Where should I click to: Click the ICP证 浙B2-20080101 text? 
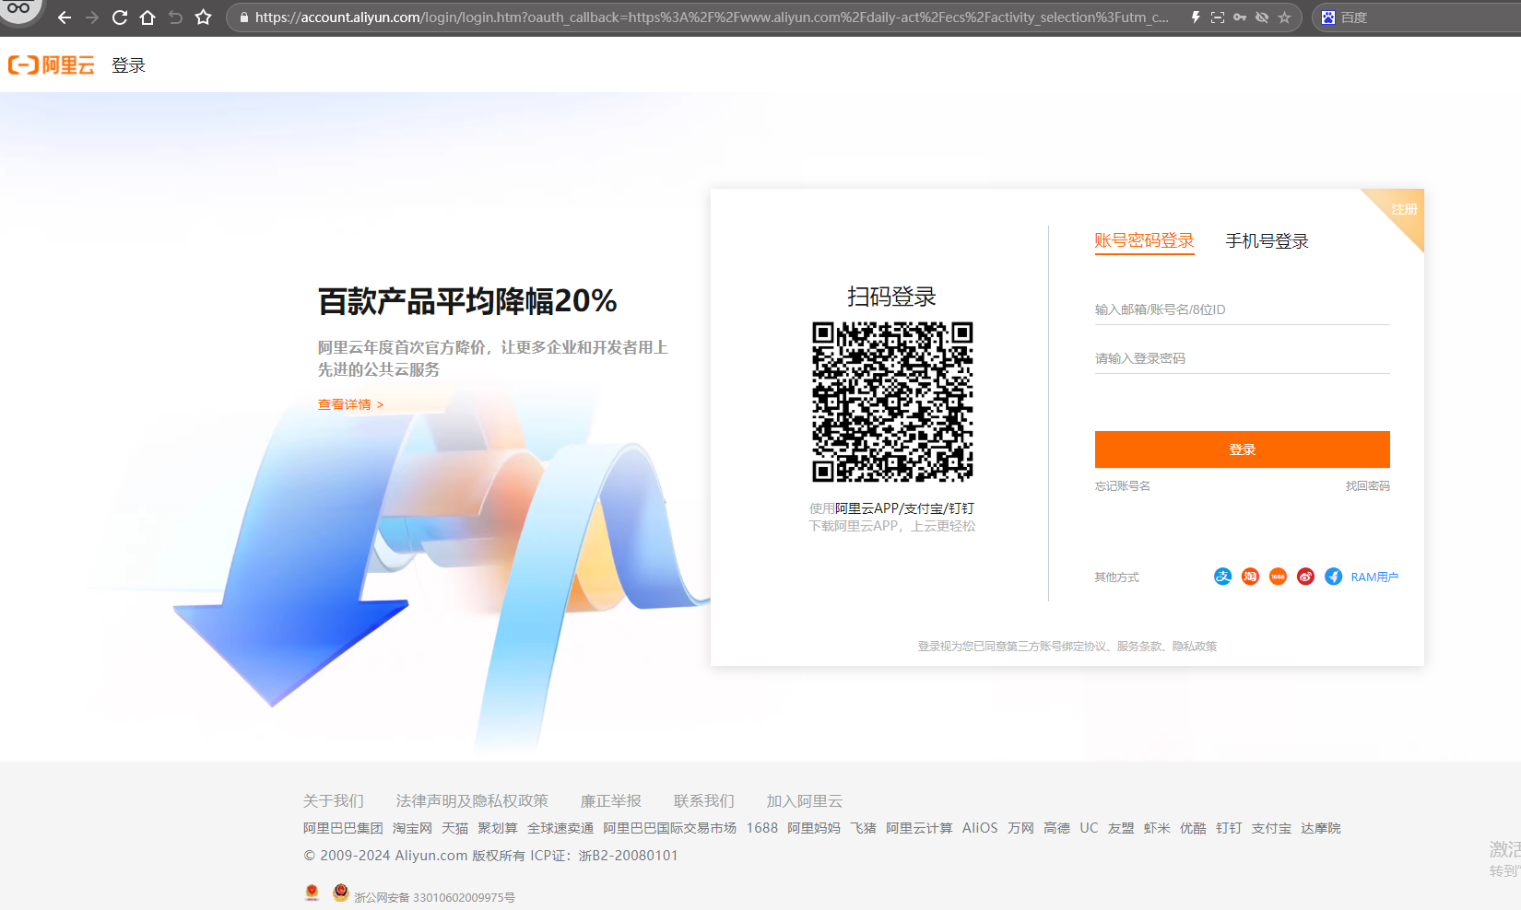point(604,856)
